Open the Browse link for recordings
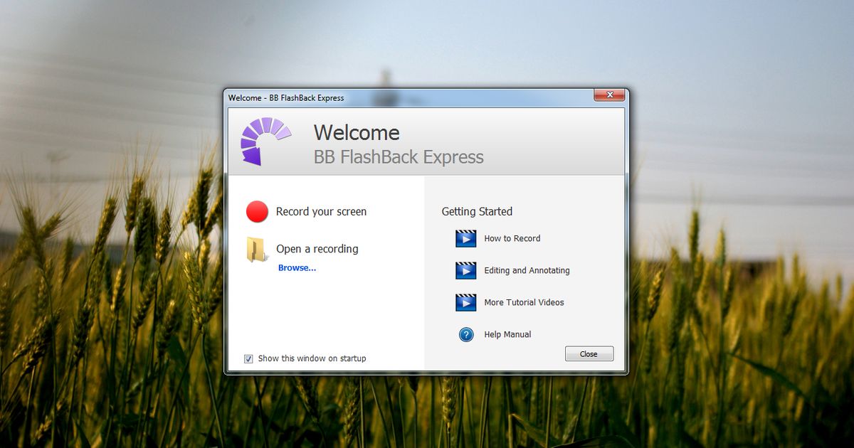The image size is (854, 448). (297, 267)
